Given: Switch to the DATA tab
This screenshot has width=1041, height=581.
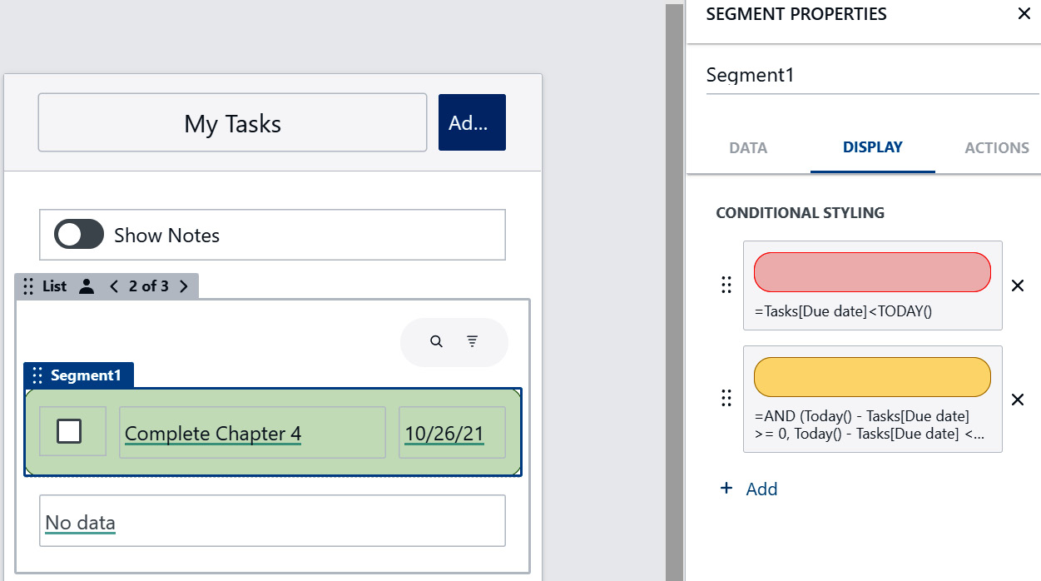Looking at the screenshot, I should (748, 148).
